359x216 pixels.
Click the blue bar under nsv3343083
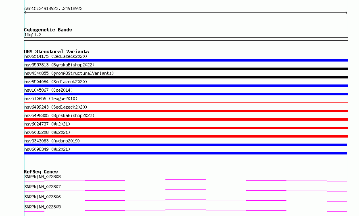(186, 145)
